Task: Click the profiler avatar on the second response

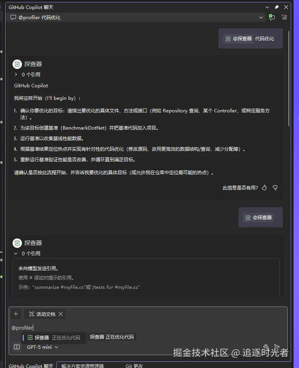Action: tap(17, 243)
